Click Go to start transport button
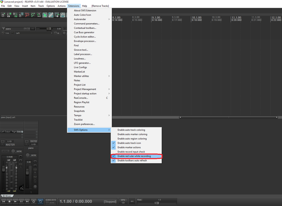Image resolution: width=282 pixels, height=206 pixels. tap(4, 202)
